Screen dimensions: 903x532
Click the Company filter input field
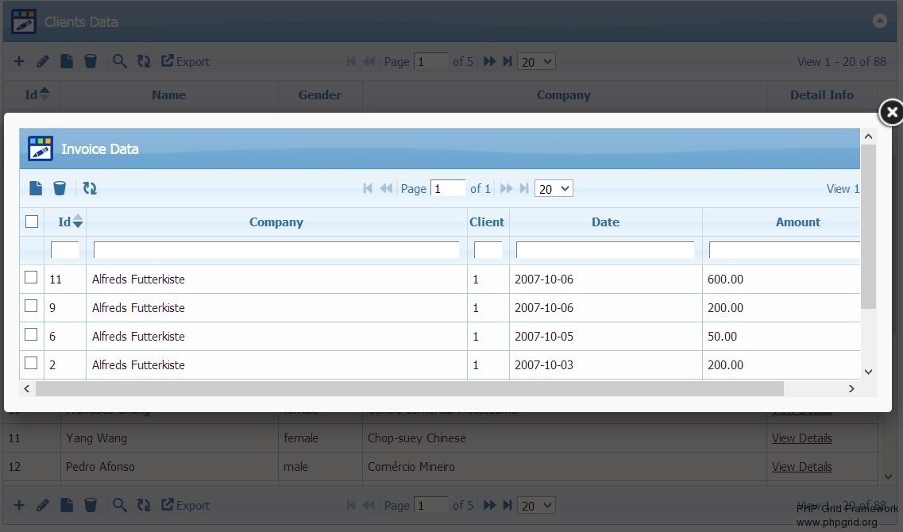pos(276,250)
